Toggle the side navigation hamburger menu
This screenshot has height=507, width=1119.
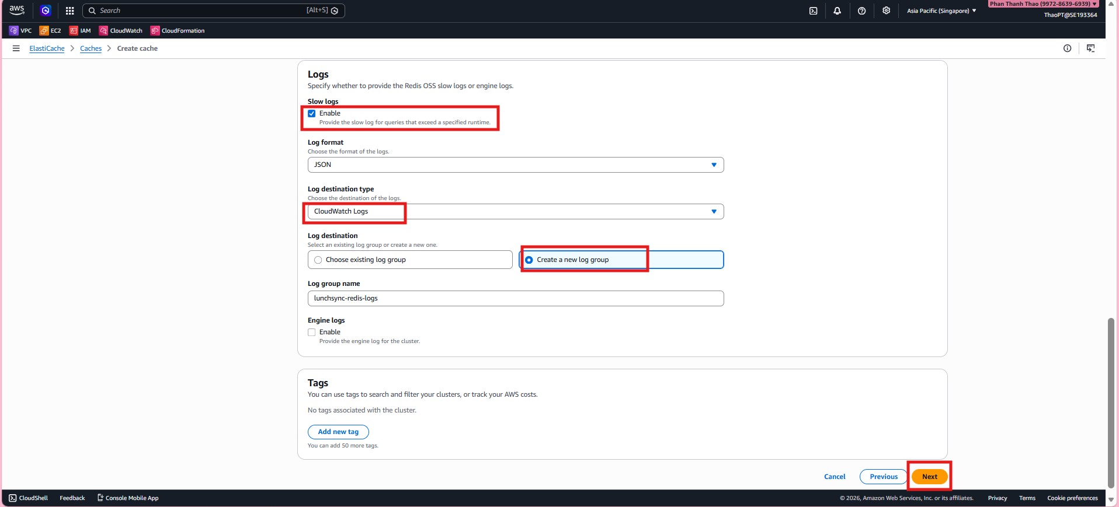click(x=16, y=48)
